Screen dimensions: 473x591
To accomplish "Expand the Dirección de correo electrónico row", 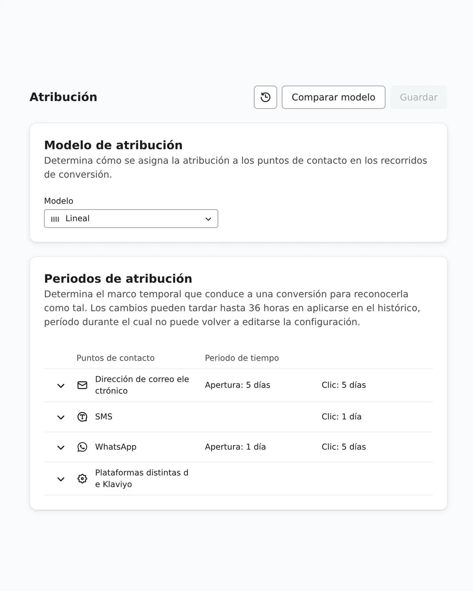I will click(x=61, y=385).
